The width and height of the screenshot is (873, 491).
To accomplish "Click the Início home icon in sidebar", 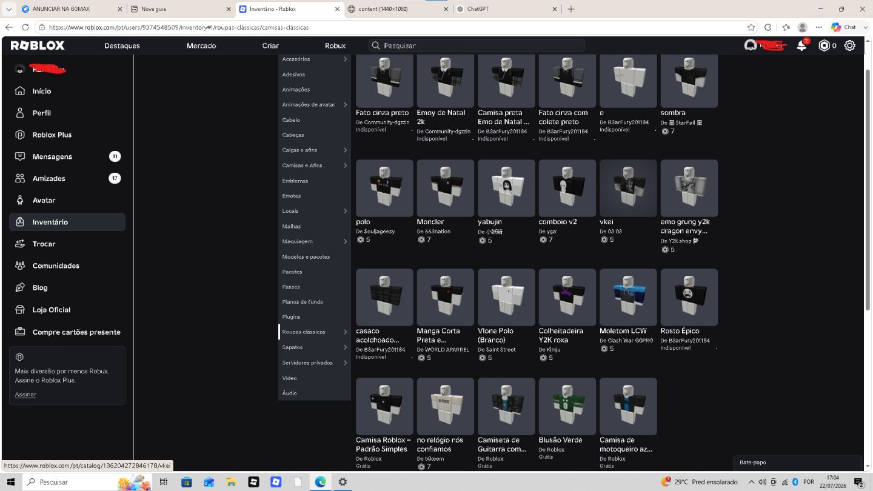I will click(x=20, y=91).
